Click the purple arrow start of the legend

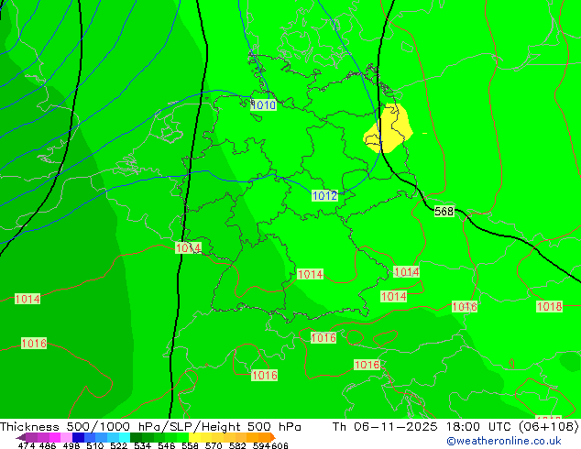tap(21, 437)
